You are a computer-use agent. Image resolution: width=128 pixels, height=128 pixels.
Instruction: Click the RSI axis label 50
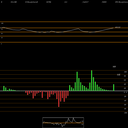point(2,34)
